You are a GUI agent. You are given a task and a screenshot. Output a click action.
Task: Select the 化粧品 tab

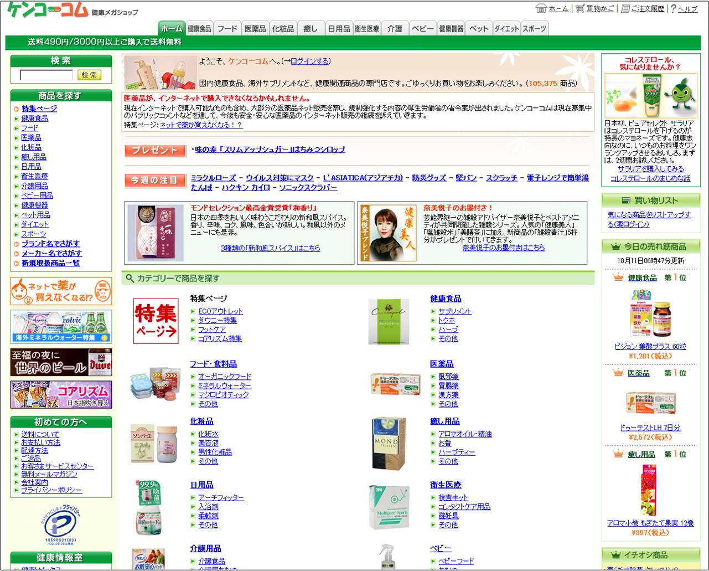click(x=283, y=28)
